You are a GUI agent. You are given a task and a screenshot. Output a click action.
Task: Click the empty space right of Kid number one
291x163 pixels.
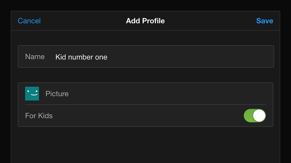click(189, 57)
